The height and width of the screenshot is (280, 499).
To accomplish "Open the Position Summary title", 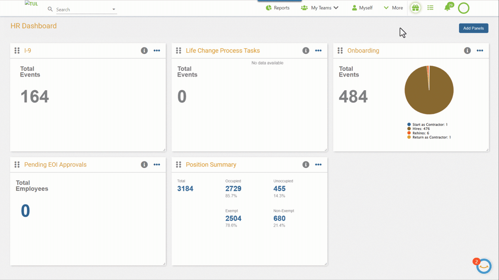I will click(x=211, y=164).
